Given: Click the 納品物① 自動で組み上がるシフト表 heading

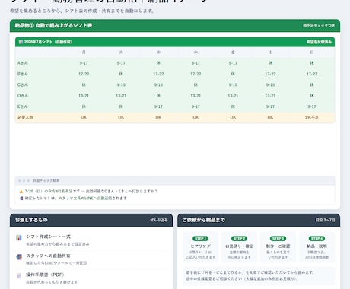Looking at the screenshot, I should point(53,25).
